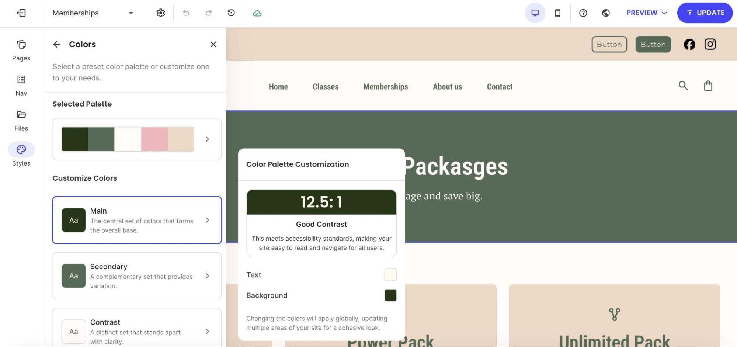Click the dark green palette swatch

[75, 139]
